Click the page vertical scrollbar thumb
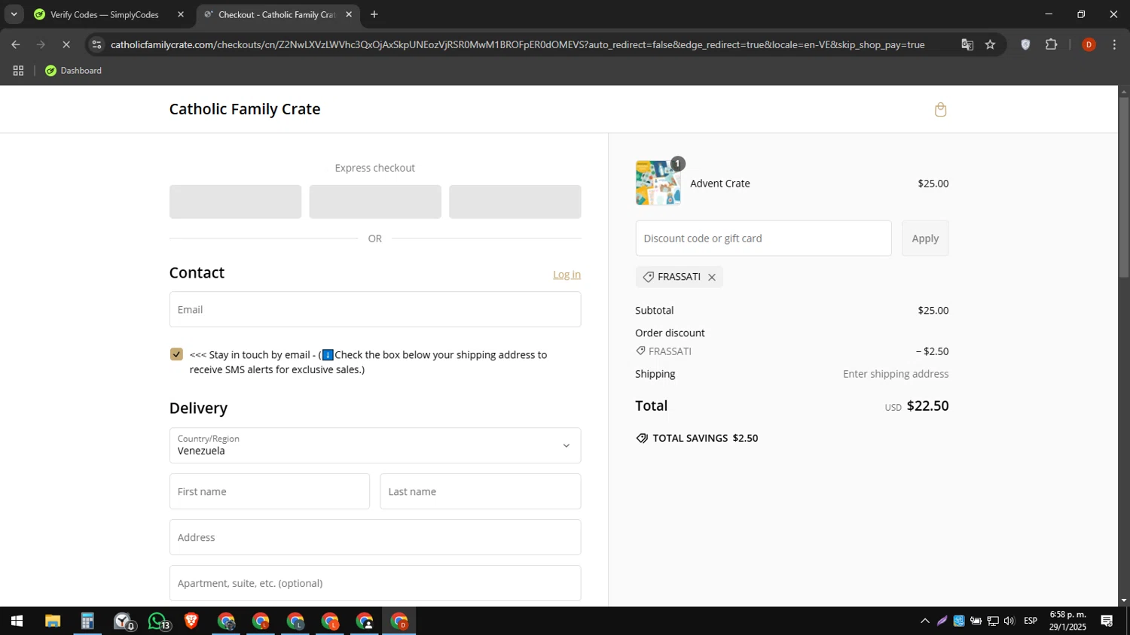This screenshot has height=635, width=1130. click(x=1124, y=187)
